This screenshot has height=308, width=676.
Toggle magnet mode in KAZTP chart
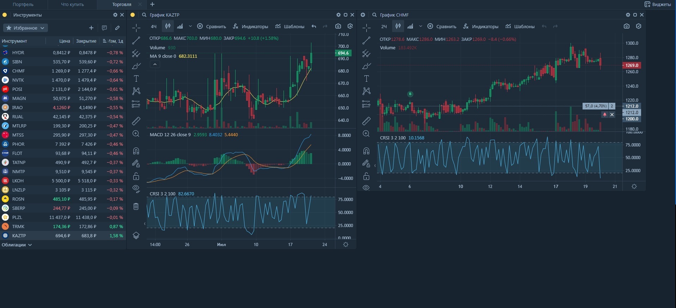136,151
